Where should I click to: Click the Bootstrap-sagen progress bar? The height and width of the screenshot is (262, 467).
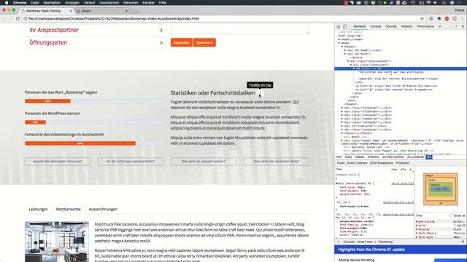point(94,101)
